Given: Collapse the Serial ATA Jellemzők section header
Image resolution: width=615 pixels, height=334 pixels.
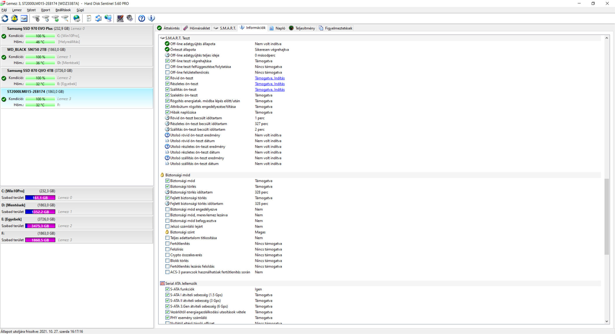Looking at the screenshot, I should pyautogui.click(x=181, y=283).
